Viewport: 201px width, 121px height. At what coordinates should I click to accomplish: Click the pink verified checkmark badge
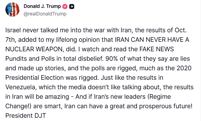[65, 7]
